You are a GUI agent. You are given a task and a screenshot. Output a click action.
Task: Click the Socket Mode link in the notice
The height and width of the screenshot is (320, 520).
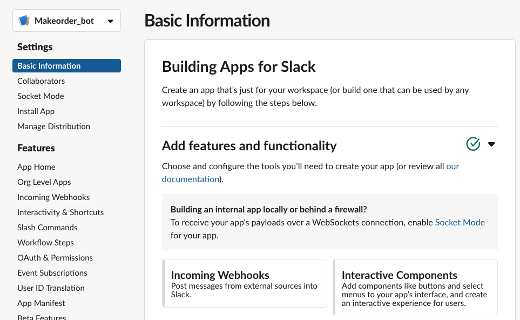[460, 222]
